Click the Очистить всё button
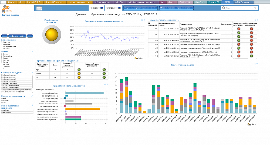270x145 pixels. [17, 36]
